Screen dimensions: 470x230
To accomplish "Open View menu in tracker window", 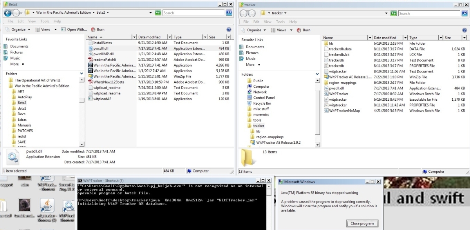I will 268,22.
